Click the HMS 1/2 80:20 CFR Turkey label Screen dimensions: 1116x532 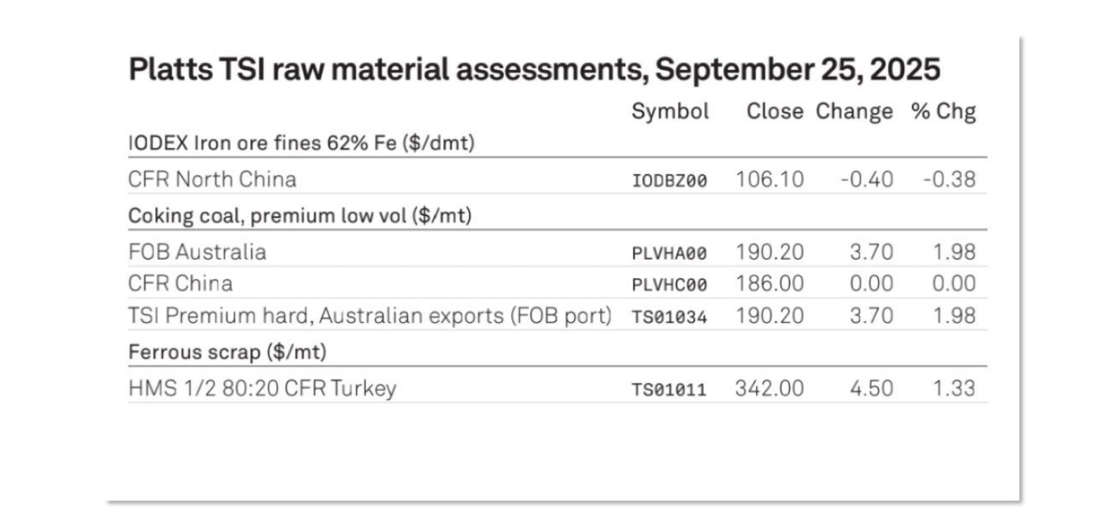tap(262, 388)
